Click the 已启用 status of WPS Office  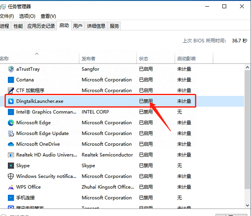146,187
